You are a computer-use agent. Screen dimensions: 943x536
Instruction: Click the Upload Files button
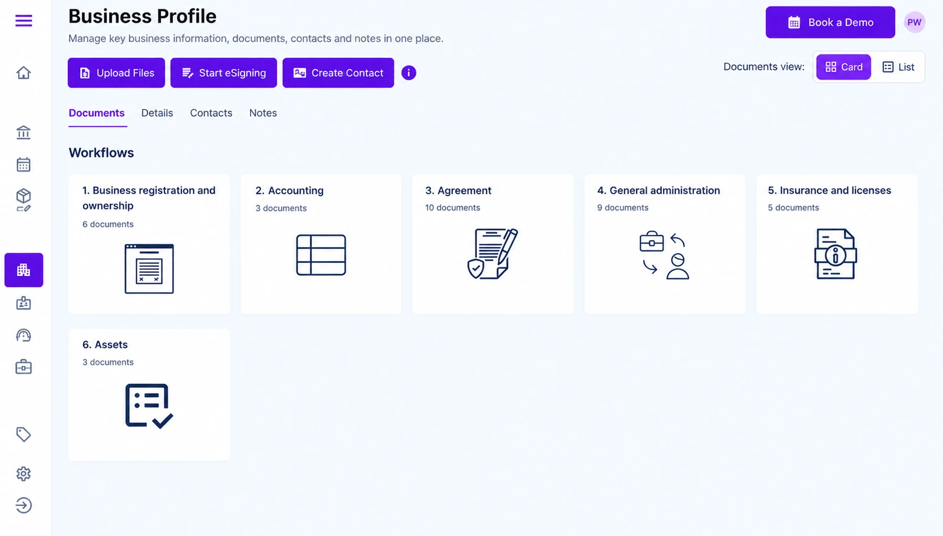[x=116, y=73]
